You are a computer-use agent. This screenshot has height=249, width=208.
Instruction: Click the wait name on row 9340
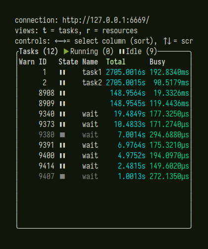pyautogui.click(x=90, y=114)
